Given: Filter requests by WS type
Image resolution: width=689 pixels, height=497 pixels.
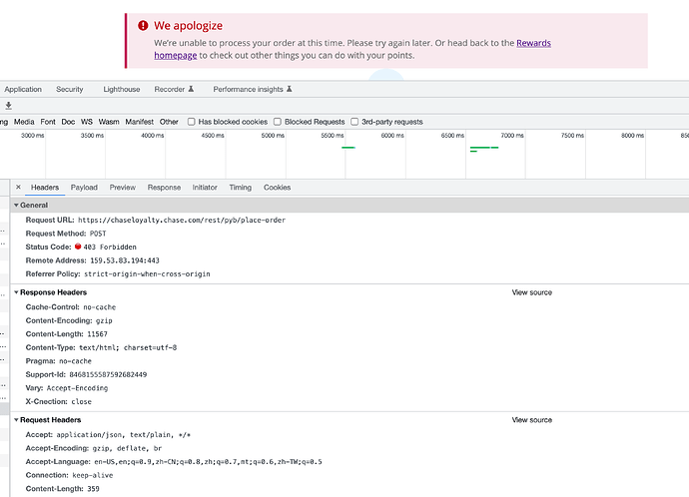Looking at the screenshot, I should pyautogui.click(x=87, y=122).
